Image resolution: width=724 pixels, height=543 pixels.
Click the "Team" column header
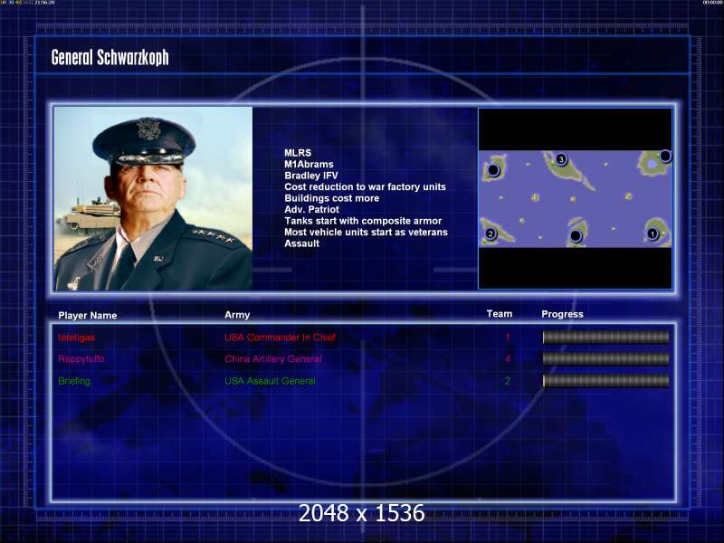click(x=500, y=314)
